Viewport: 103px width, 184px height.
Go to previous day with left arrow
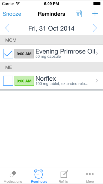7,28
